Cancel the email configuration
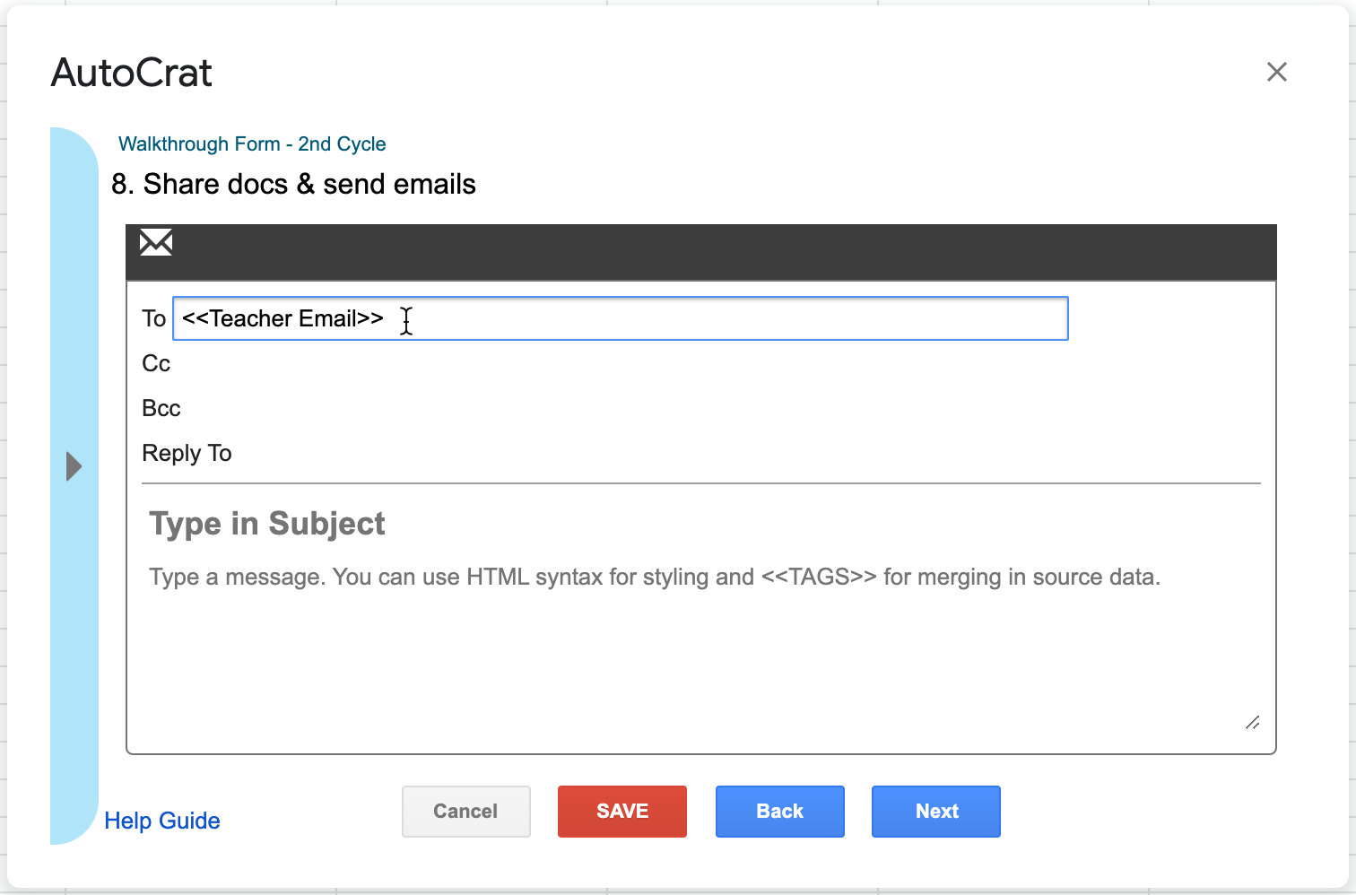Image resolution: width=1356 pixels, height=895 pixels. point(465,811)
